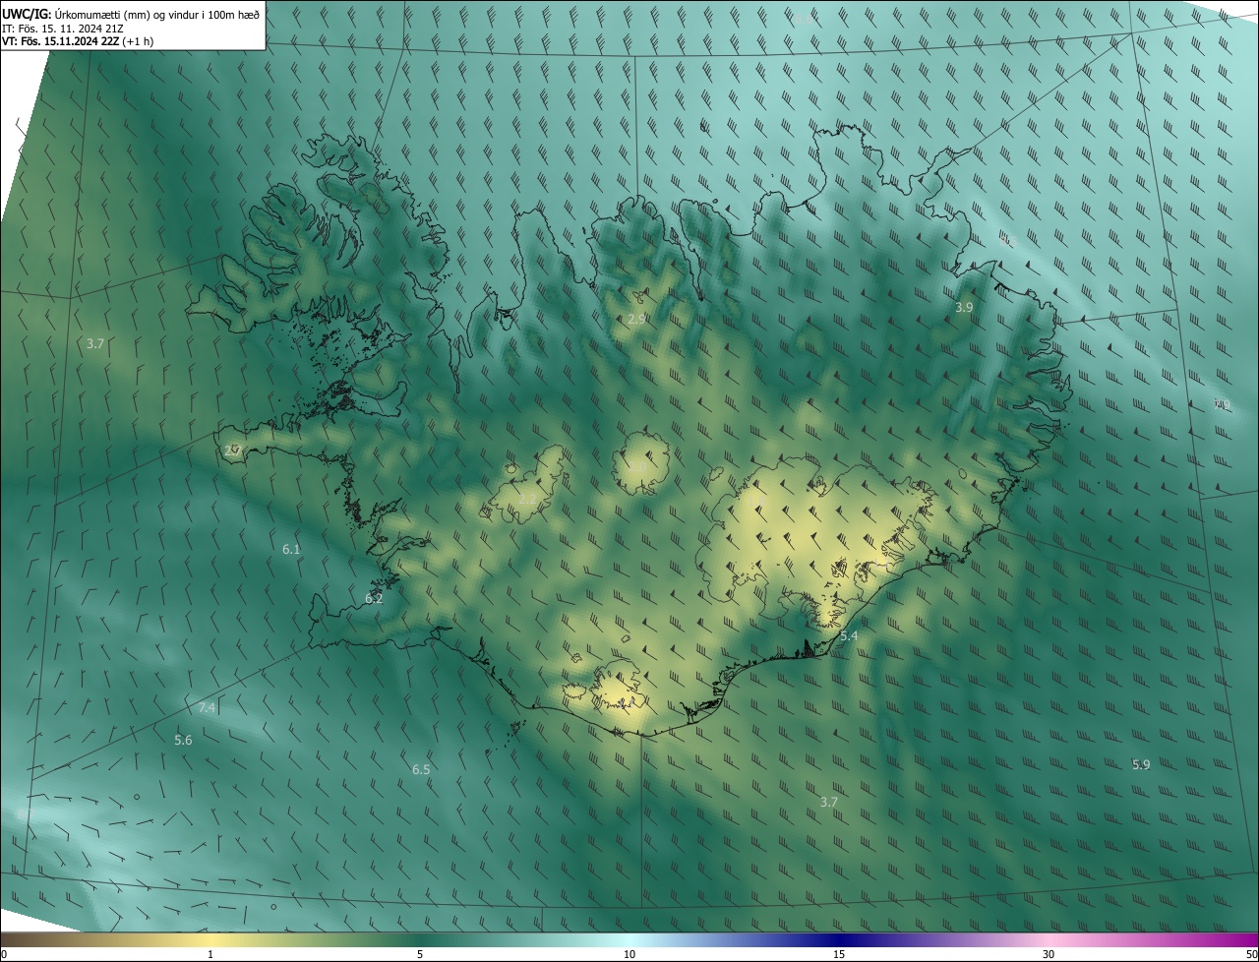Click the 7.4 value southwest of Iceland
The width and height of the screenshot is (1259, 962).
point(207,708)
